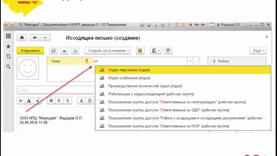Screen dimensions: 277x156
Task: Close the Исходящее письмо form
Action: (267, 37)
